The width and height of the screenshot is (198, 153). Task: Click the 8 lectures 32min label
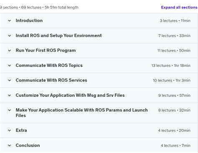point(174,110)
